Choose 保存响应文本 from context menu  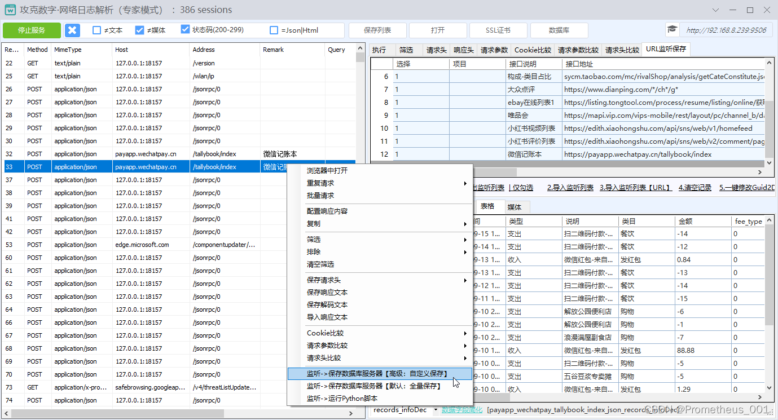379,293
